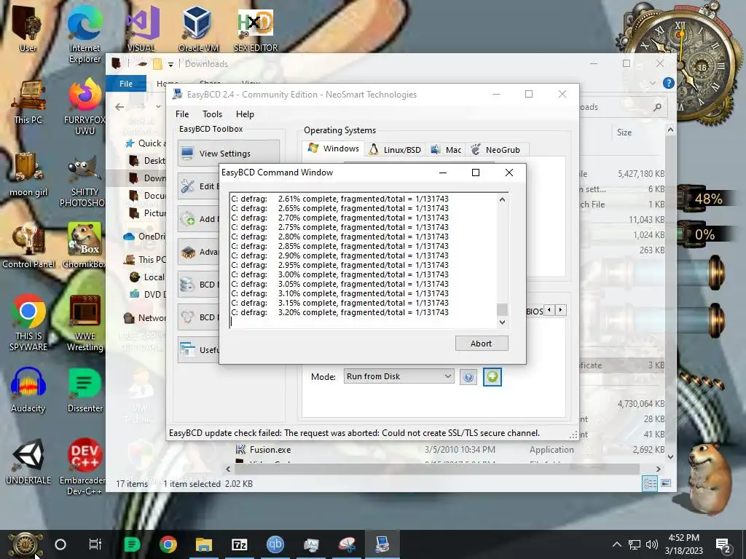Select the Fusion.exe file row
The image size is (746, 559).
click(449, 449)
